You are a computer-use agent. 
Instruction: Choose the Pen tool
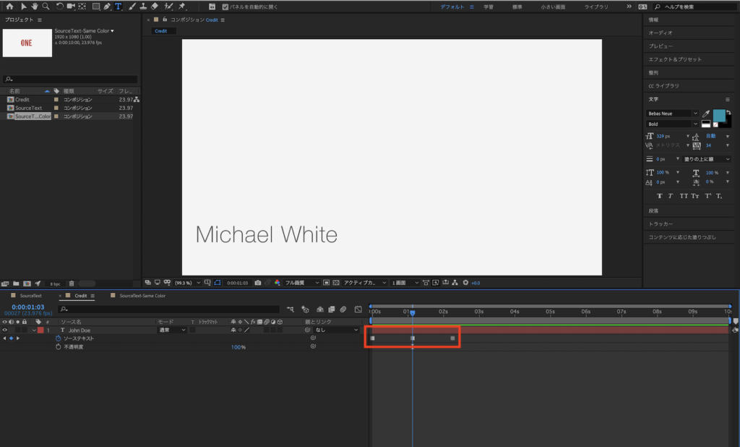pos(107,7)
